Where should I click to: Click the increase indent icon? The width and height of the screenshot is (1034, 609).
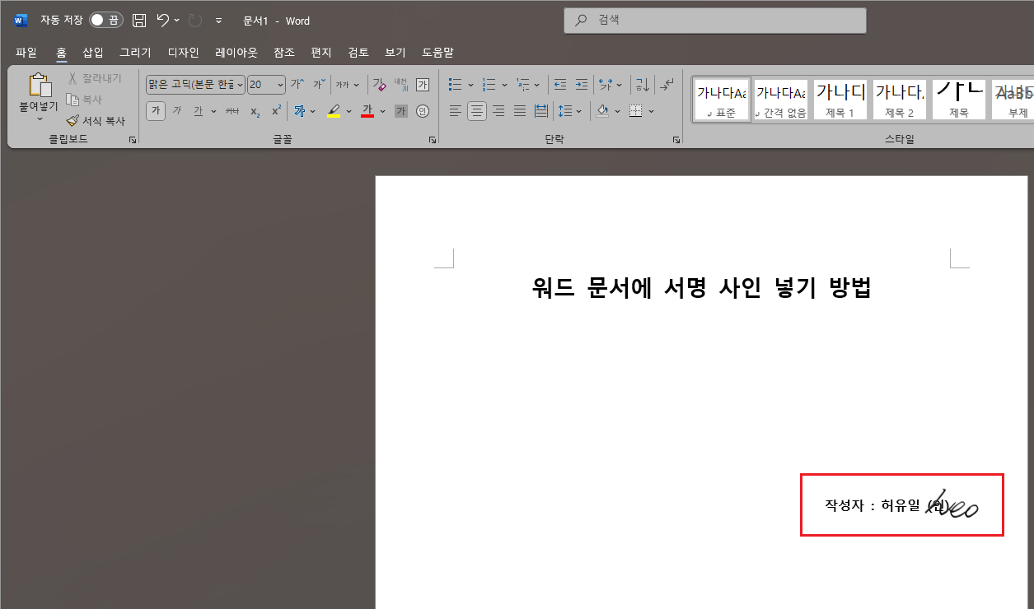[x=583, y=84]
